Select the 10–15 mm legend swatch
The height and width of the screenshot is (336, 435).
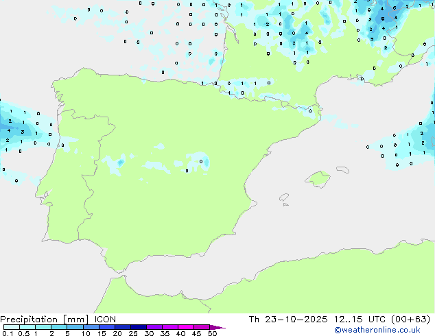coord(91,327)
